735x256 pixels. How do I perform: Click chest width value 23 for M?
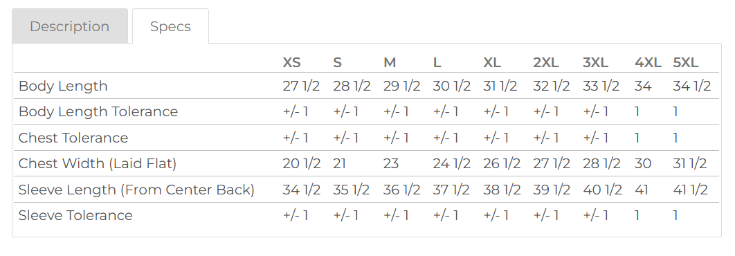391,164
